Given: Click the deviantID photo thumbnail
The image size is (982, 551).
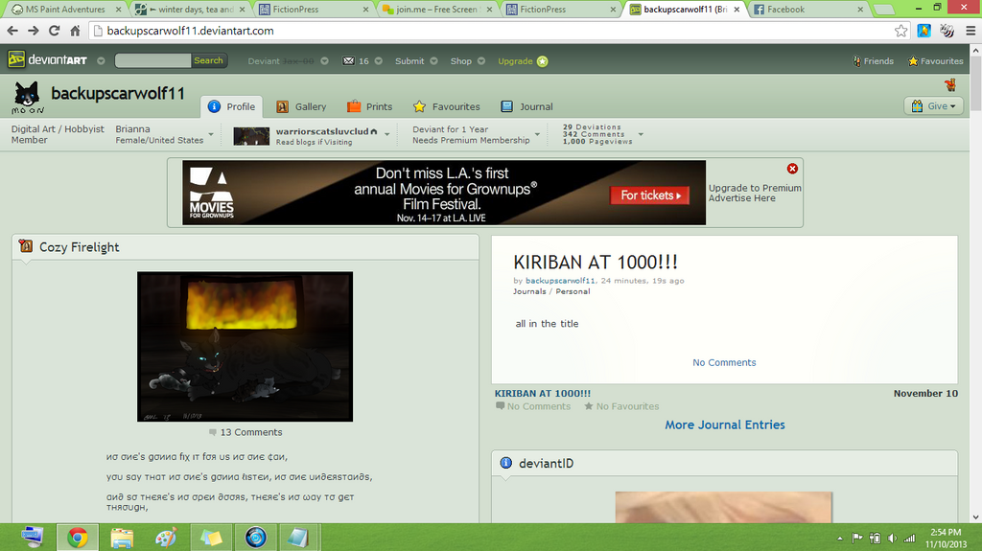Looking at the screenshot, I should (x=723, y=507).
